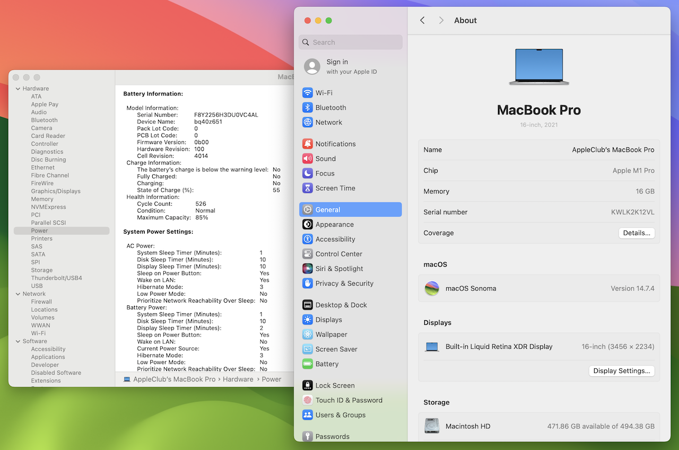Select the Desktop & Dock icon
The image size is (679, 450).
(x=308, y=305)
